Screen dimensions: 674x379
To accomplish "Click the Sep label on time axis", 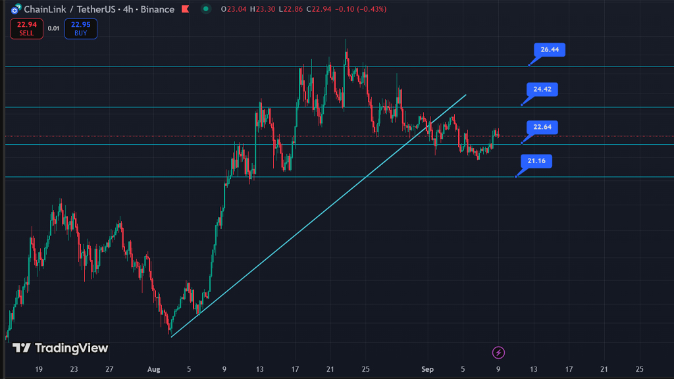I will 427,370.
